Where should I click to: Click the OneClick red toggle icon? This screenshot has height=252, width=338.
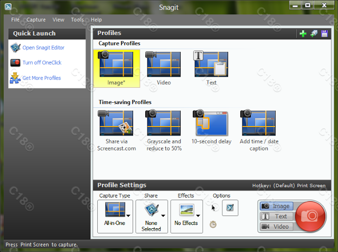(15, 62)
